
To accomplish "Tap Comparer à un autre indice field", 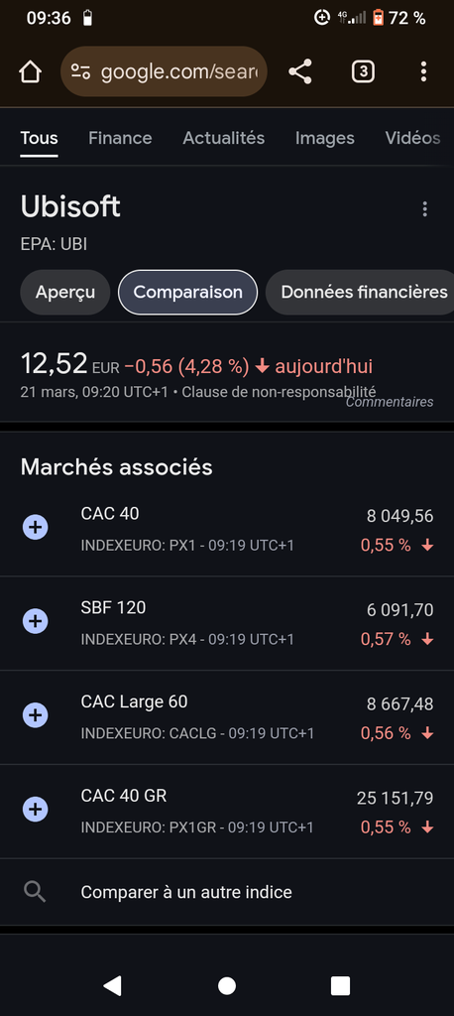I will click(x=227, y=892).
